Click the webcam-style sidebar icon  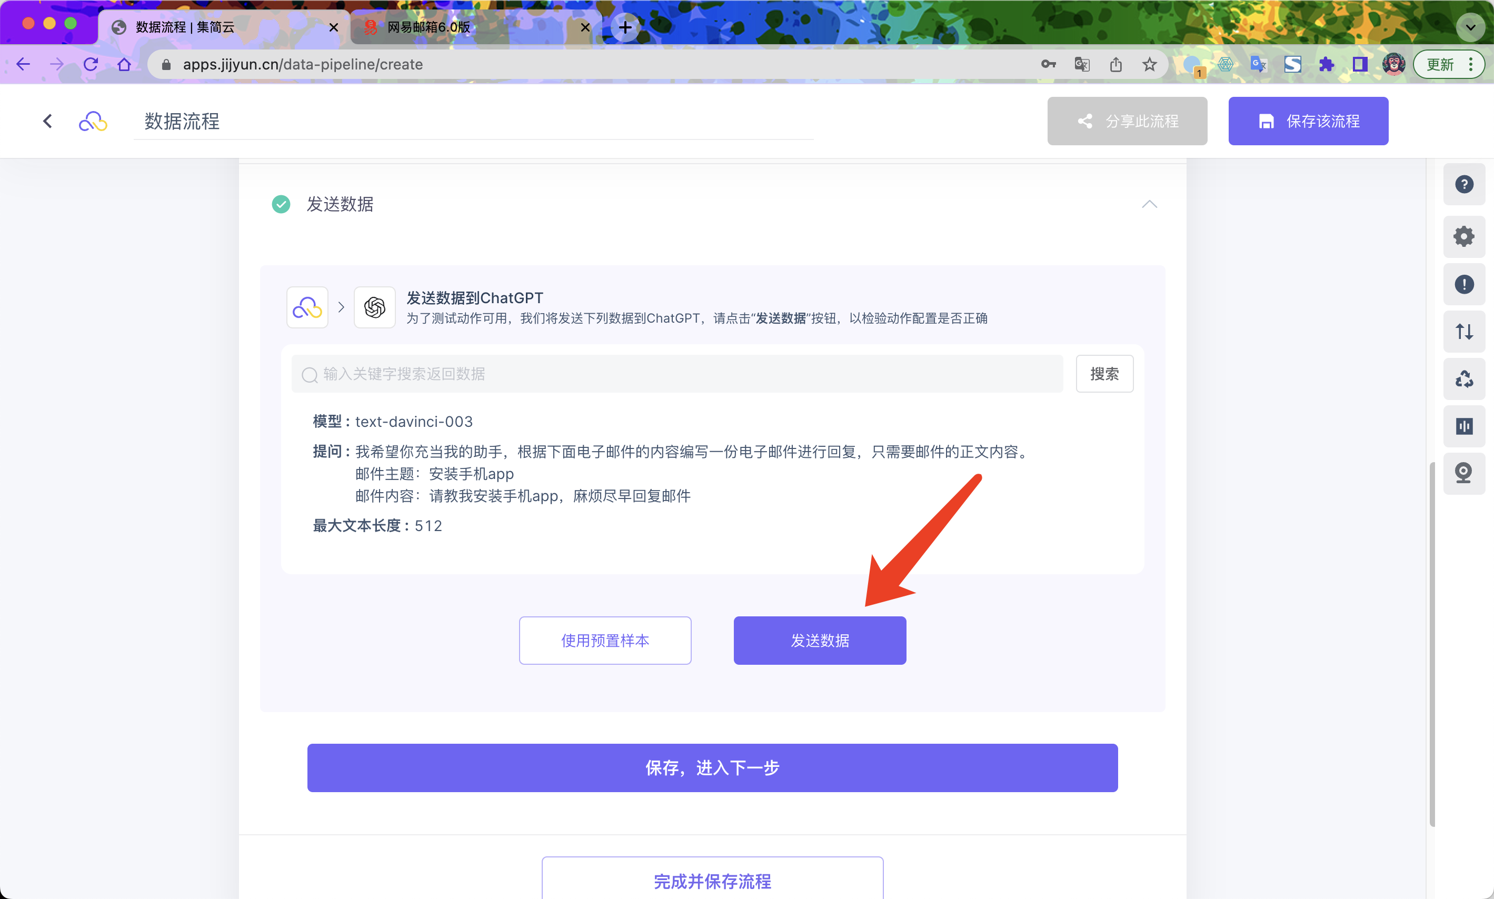pyautogui.click(x=1463, y=473)
